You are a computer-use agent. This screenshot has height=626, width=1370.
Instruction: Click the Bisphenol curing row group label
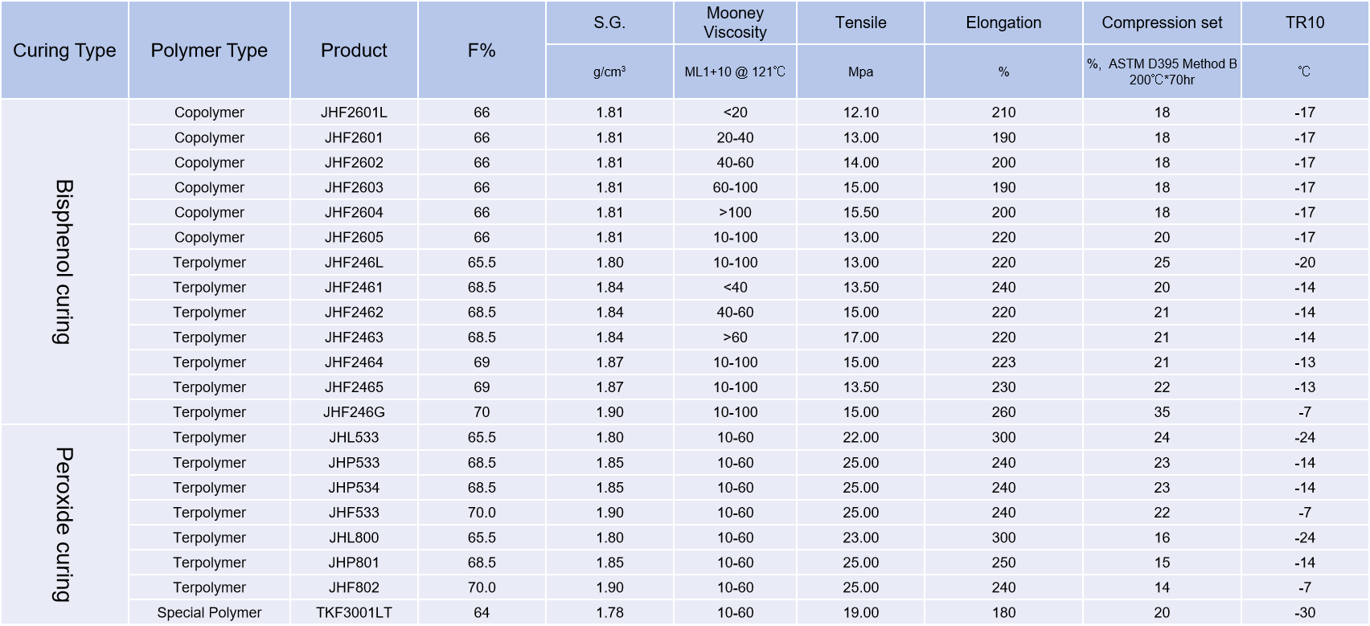(x=64, y=262)
